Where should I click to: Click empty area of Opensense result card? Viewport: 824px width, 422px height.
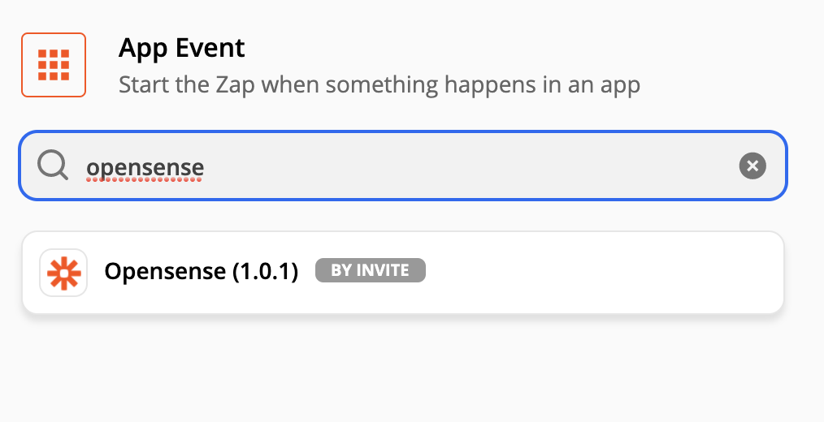605,273
